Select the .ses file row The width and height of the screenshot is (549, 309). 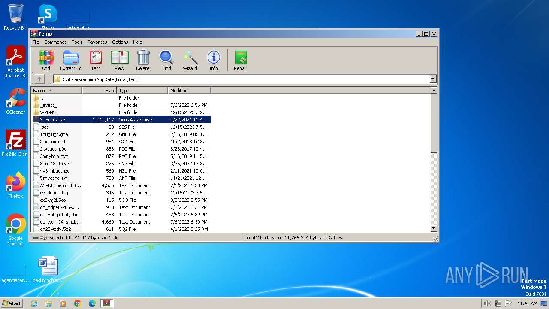121,127
